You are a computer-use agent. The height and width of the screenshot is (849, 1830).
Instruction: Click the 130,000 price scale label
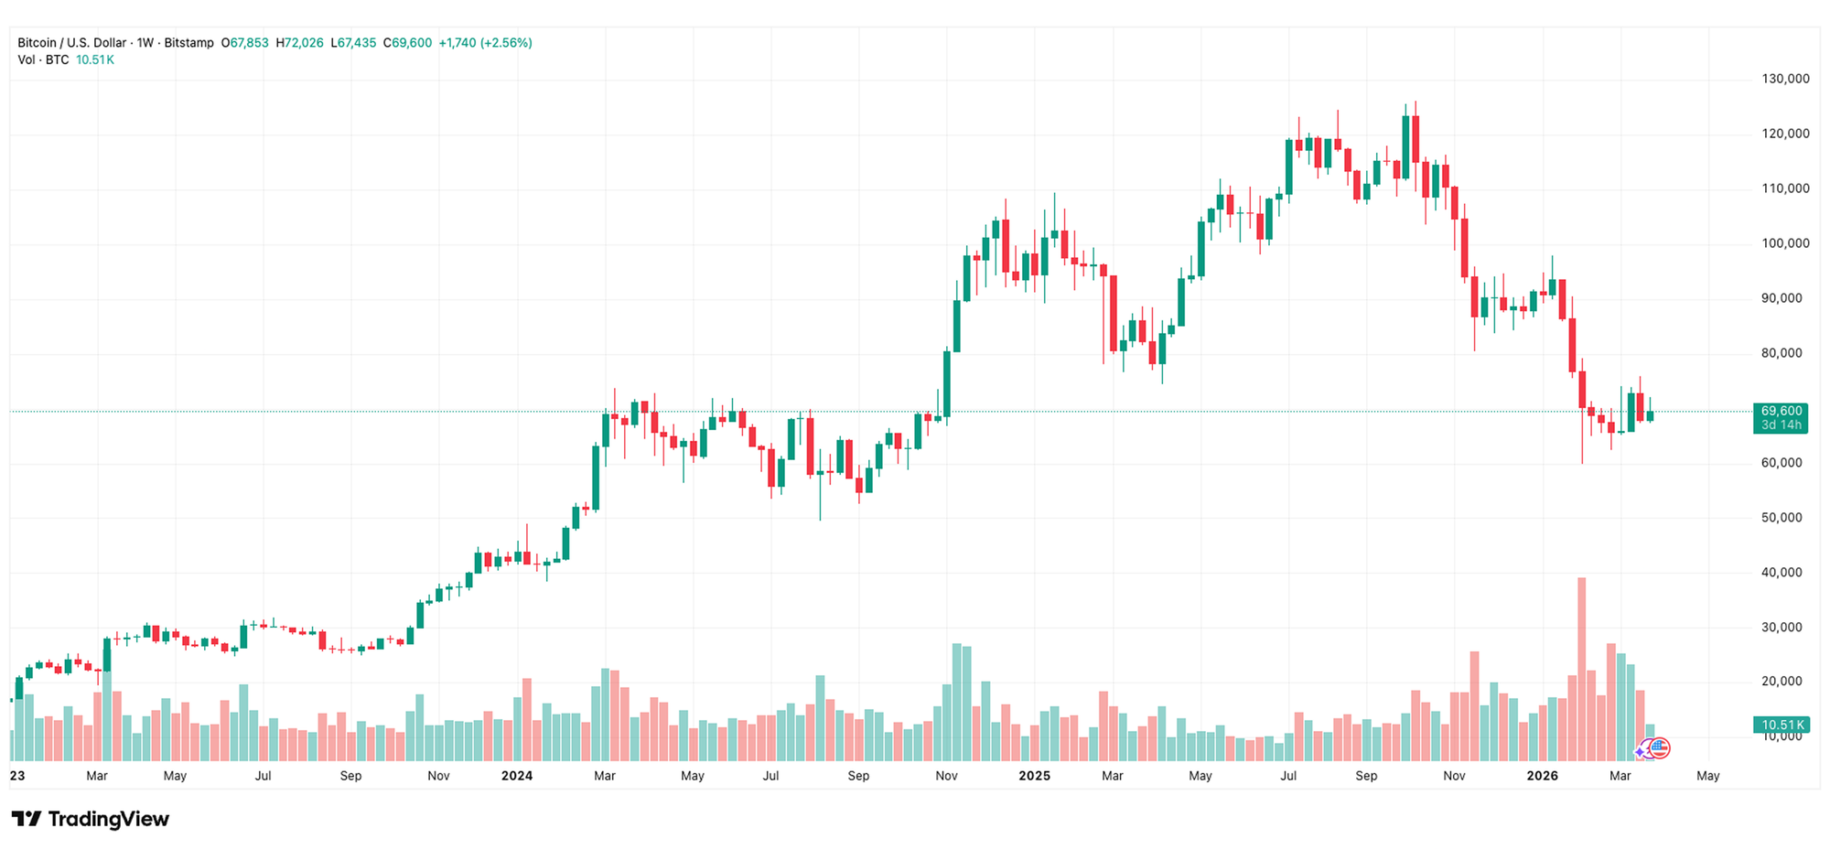1785,80
